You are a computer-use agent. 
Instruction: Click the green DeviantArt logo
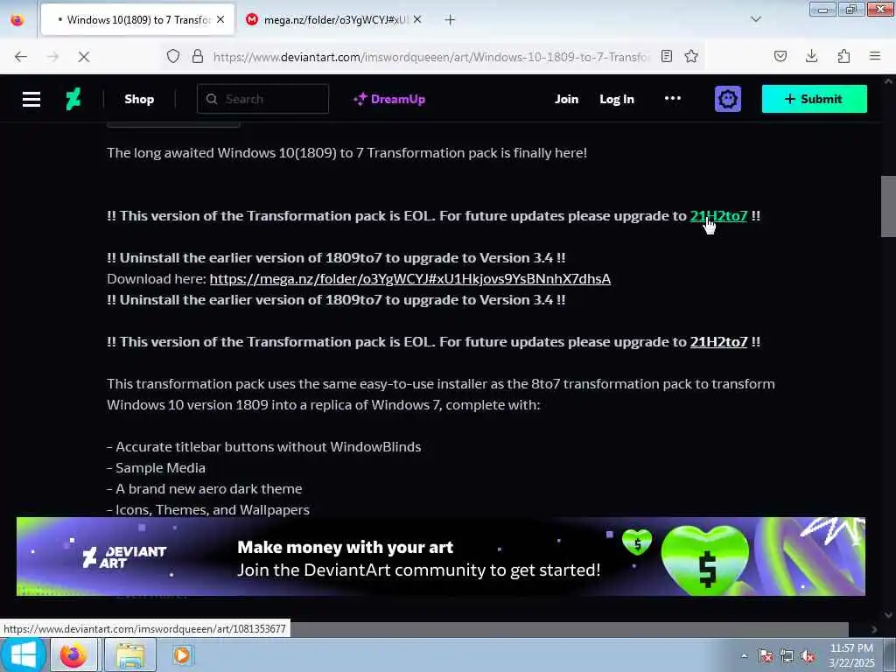coord(73,99)
